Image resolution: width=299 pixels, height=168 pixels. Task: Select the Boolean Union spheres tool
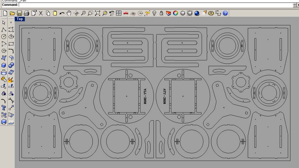[11, 65]
